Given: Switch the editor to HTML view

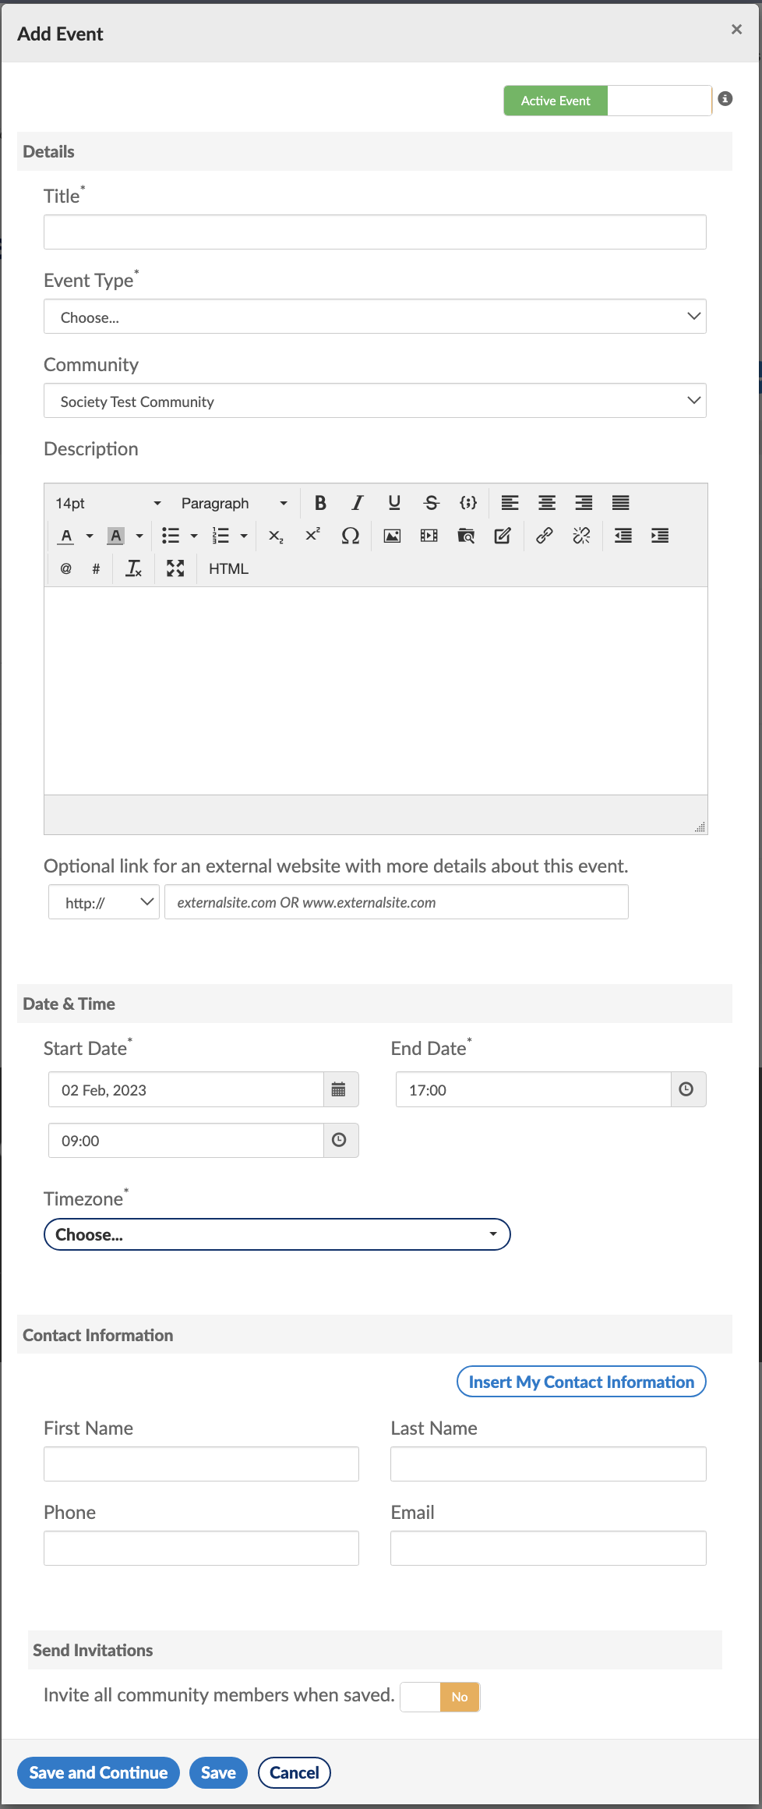Looking at the screenshot, I should (228, 568).
